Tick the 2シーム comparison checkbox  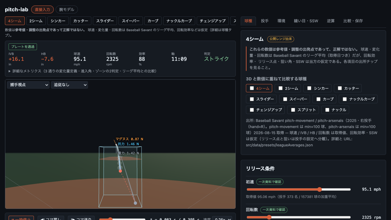coord(280,88)
